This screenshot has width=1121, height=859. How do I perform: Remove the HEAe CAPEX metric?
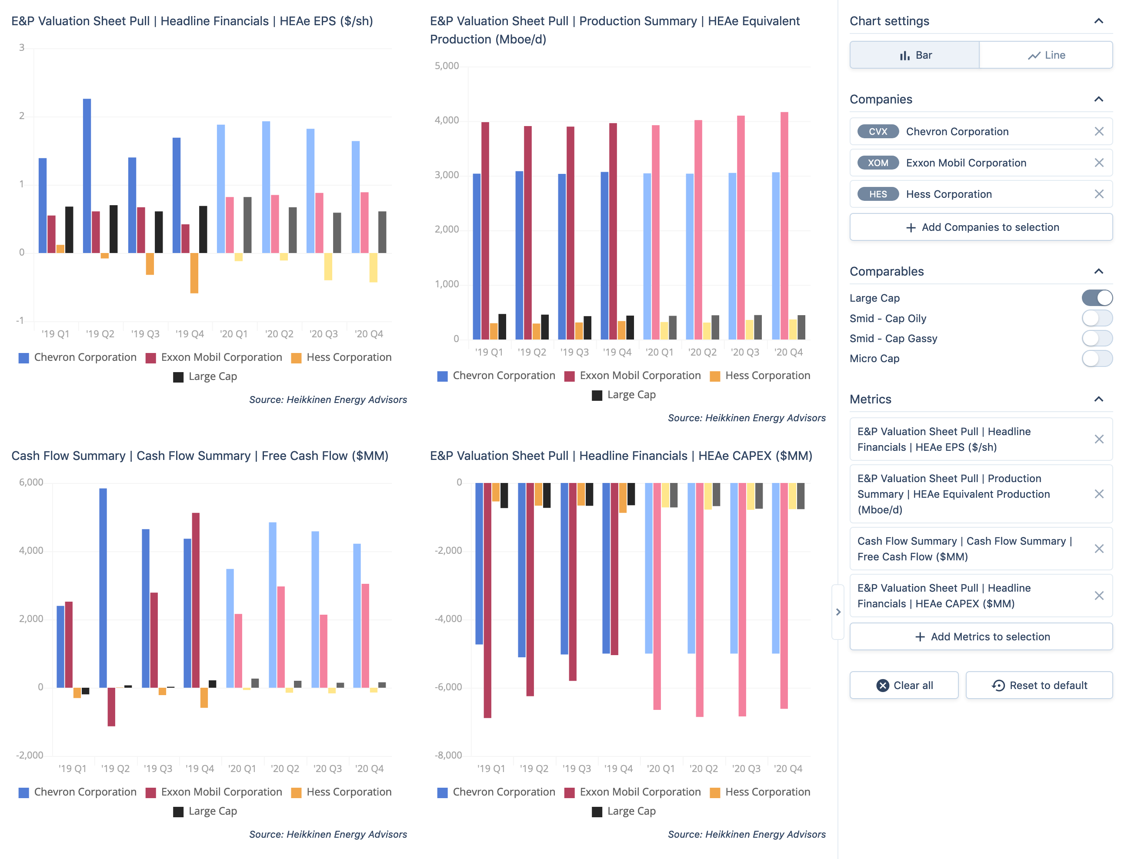click(1098, 596)
